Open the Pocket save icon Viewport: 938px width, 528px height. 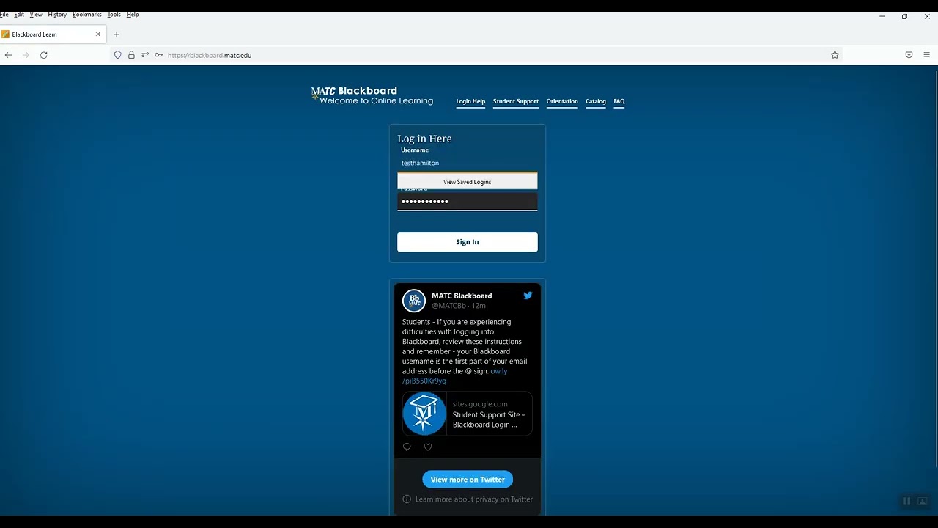[x=909, y=55]
